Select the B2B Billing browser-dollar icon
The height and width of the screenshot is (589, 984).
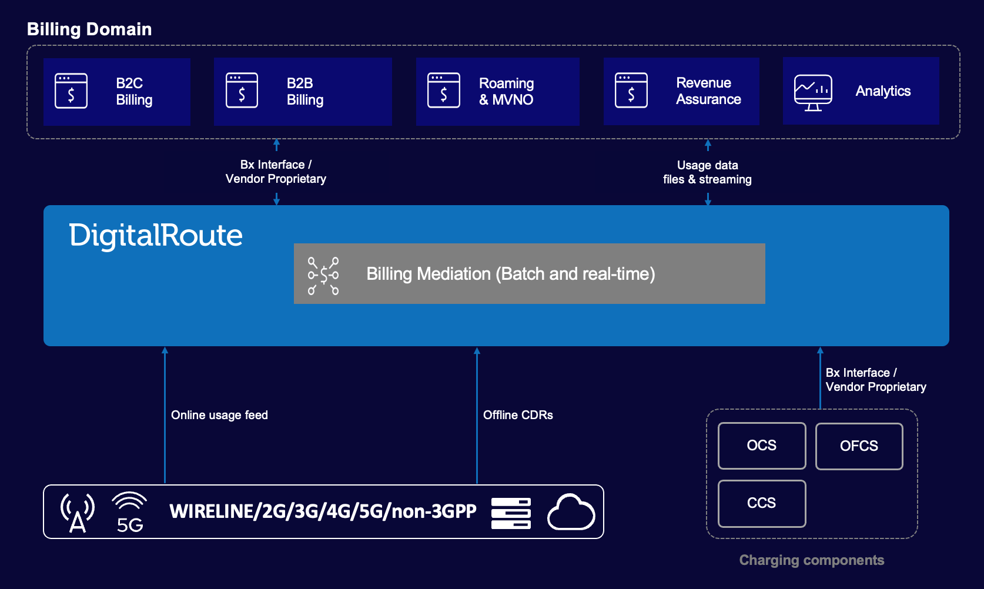click(242, 91)
